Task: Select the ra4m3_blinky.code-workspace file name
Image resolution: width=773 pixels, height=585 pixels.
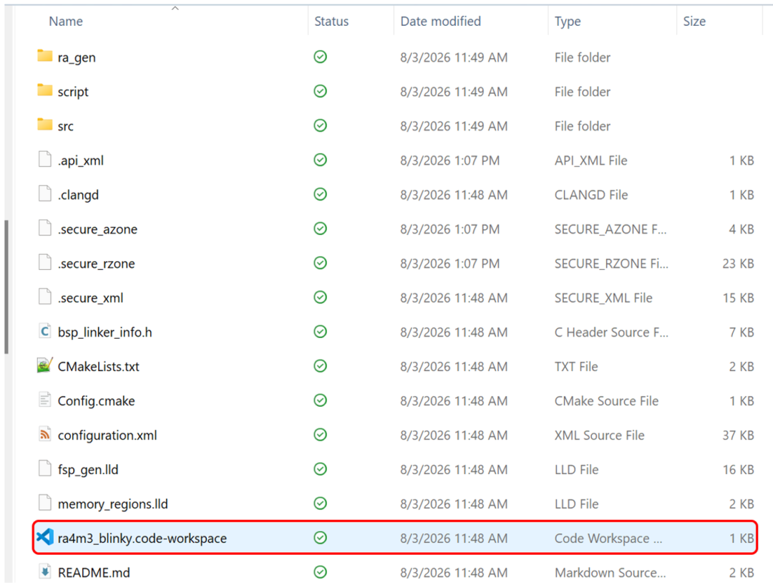Action: (142, 538)
